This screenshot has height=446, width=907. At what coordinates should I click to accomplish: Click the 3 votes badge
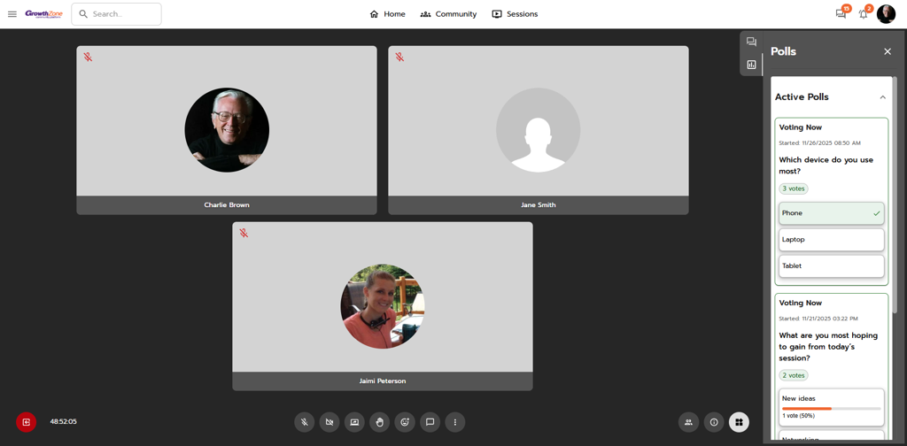[x=793, y=188]
